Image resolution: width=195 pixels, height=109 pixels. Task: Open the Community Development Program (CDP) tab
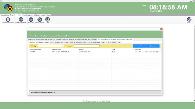click(x=102, y=42)
